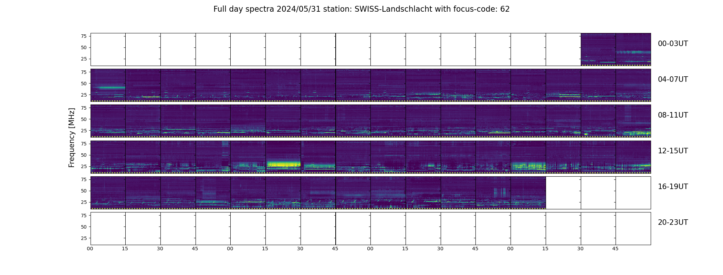Click the "25" tick label of the 20-23UT row
This screenshot has height=275, width=723.
(x=84, y=238)
